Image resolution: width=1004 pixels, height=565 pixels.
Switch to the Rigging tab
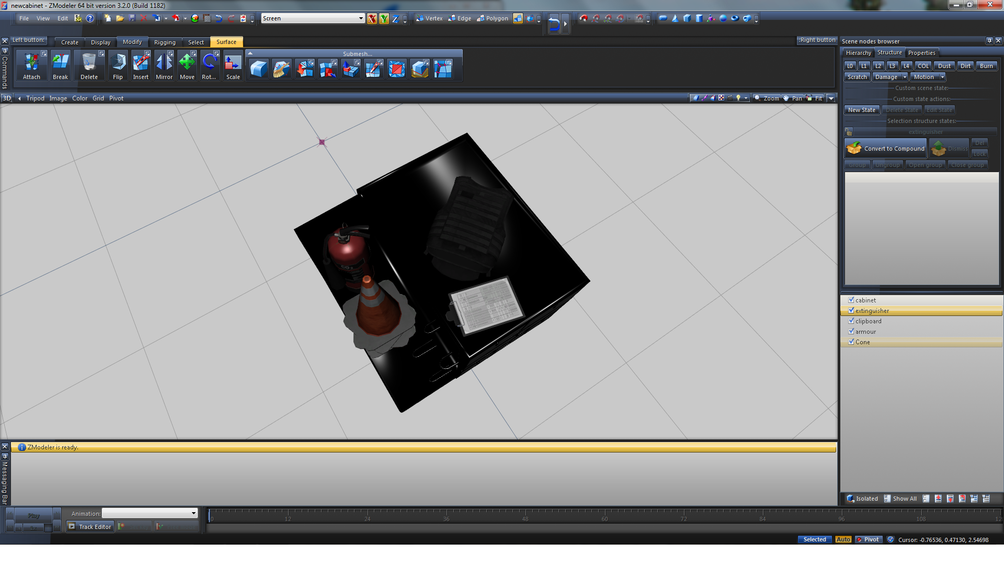coord(165,42)
